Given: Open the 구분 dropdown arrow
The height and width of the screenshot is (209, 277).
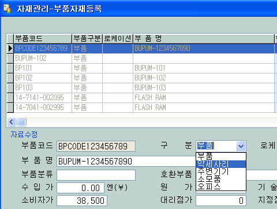Looking at the screenshot, I should (241, 146).
